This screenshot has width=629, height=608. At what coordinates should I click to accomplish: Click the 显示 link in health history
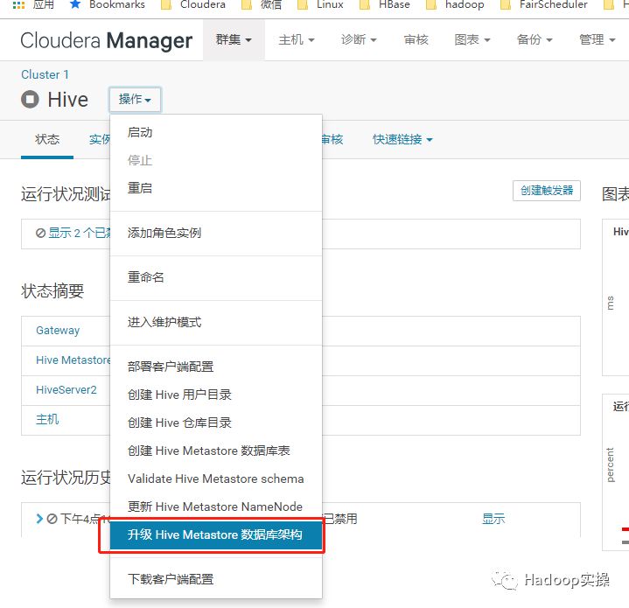coord(493,519)
